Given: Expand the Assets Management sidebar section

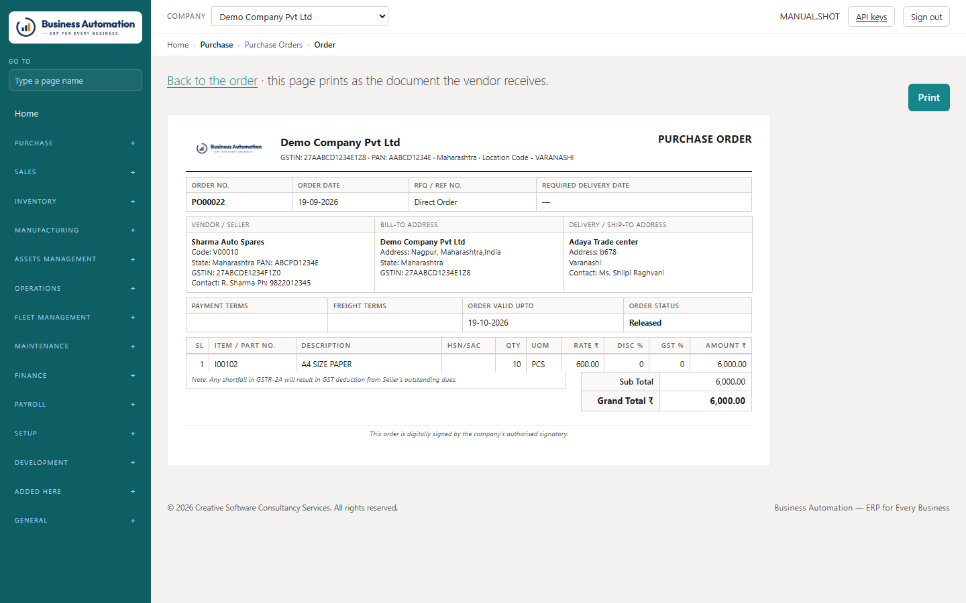Looking at the screenshot, I should pos(75,259).
